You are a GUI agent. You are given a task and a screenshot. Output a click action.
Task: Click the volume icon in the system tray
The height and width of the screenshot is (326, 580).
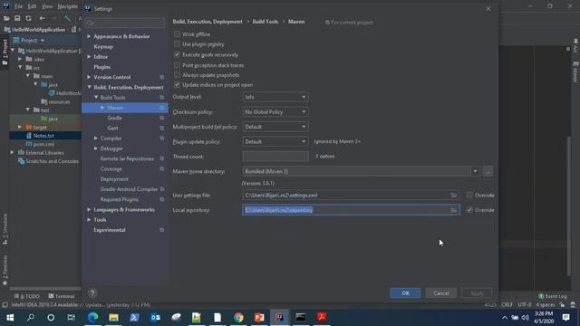coord(526,318)
